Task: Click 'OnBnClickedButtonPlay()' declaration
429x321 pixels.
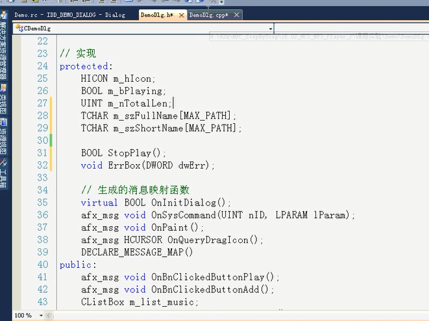Action: coord(213,277)
